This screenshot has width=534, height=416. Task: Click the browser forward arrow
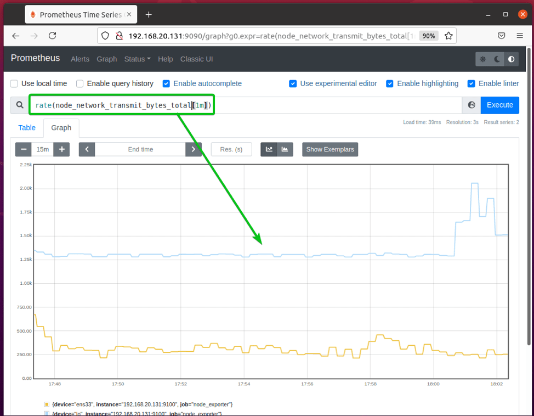34,36
